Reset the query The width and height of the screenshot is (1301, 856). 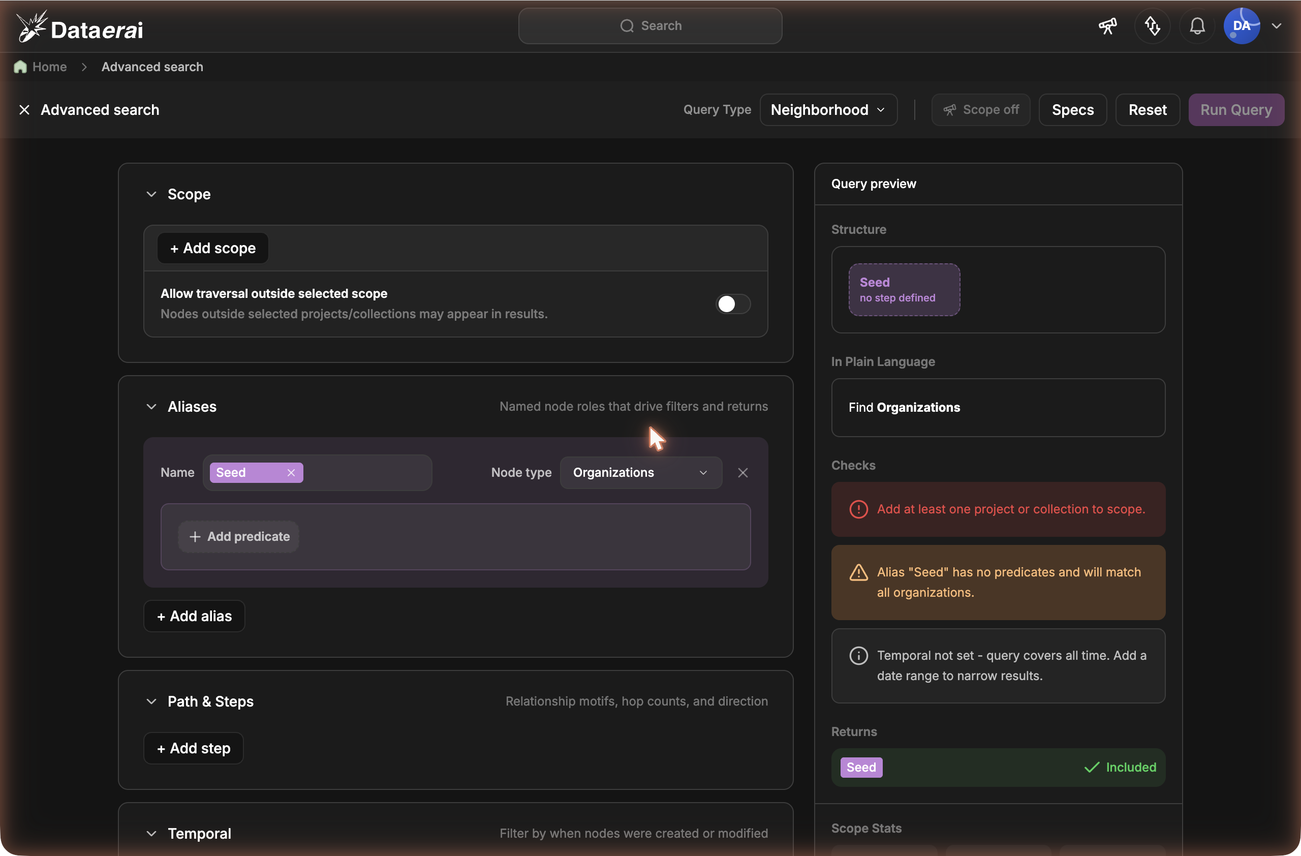[x=1148, y=110]
